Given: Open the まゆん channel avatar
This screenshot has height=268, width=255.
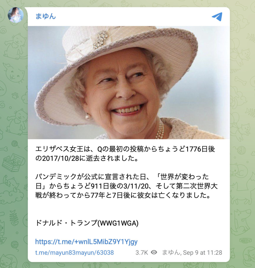Looking at the screenshot, I should coord(15,15).
